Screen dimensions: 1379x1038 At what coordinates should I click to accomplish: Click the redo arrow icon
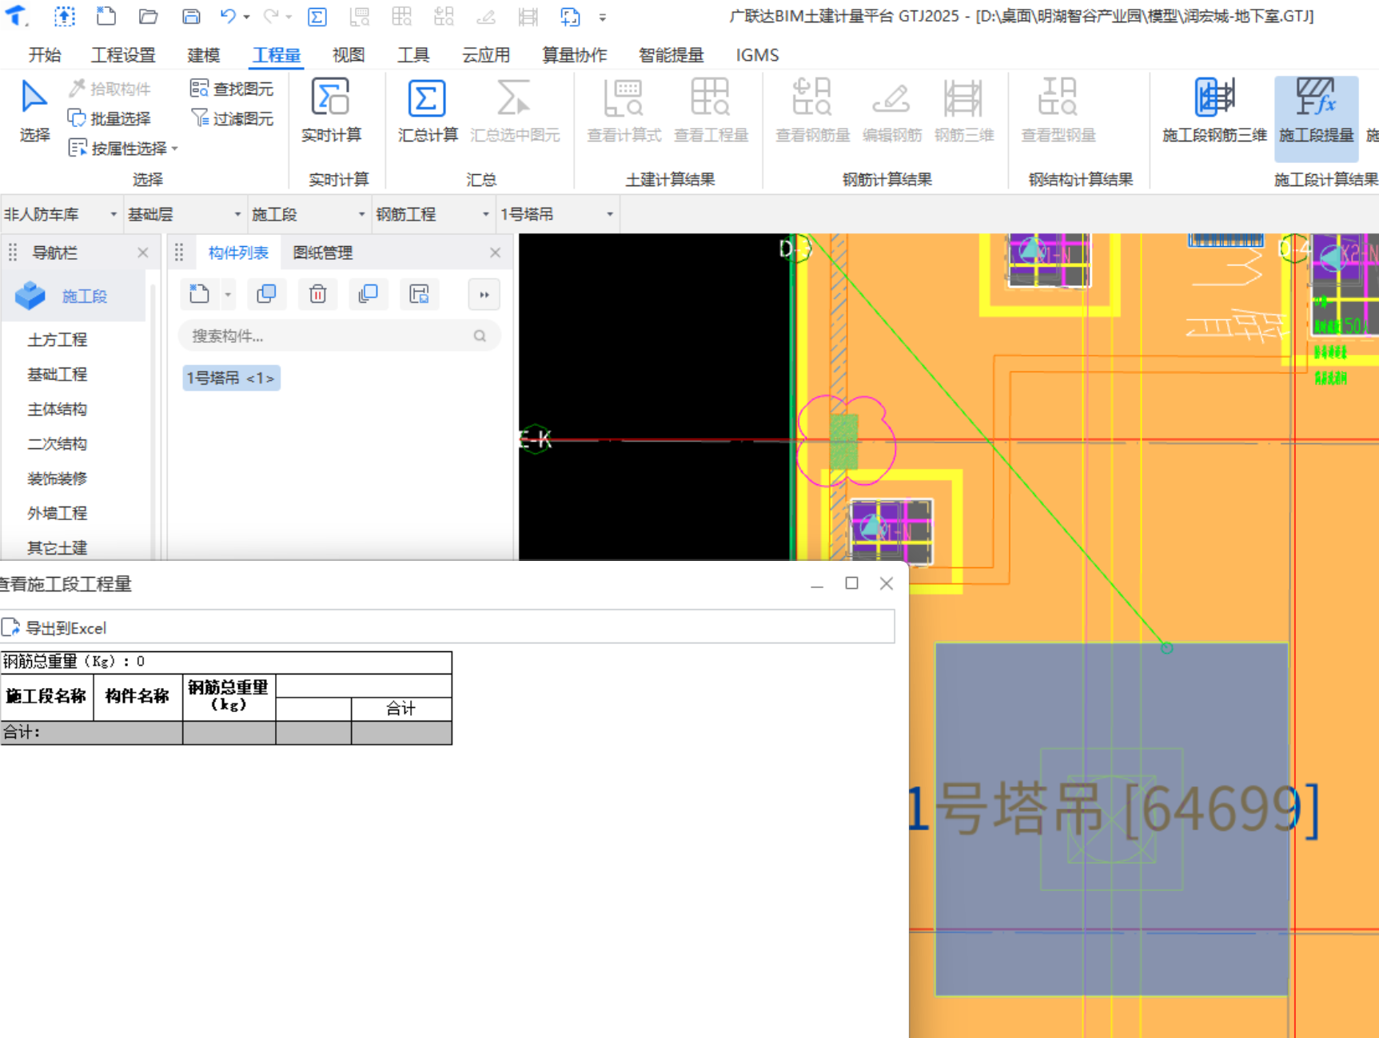click(271, 16)
